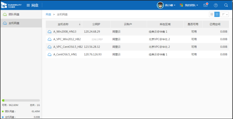Click the colorful team squares icon
Image resolution: width=233 pixels, height=119 pixels.
(181, 5)
